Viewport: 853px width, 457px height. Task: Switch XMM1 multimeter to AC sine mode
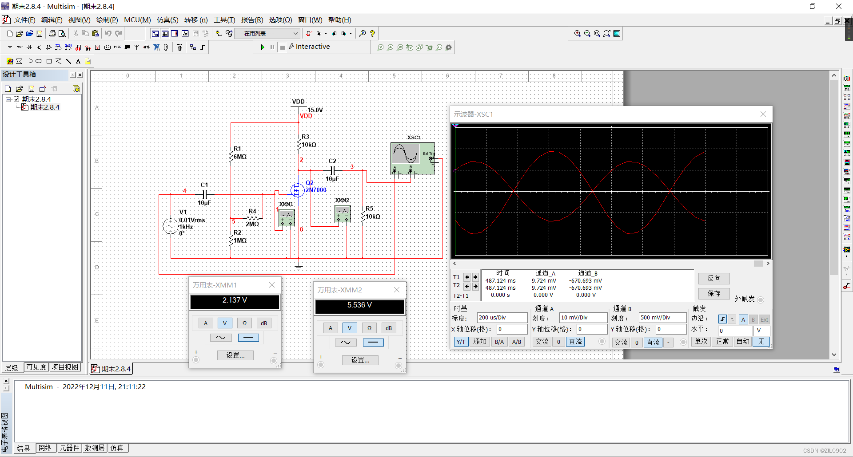pyautogui.click(x=221, y=338)
